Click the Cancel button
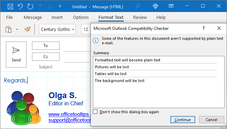Viewport: 227px width, 129px height. pos(212,120)
